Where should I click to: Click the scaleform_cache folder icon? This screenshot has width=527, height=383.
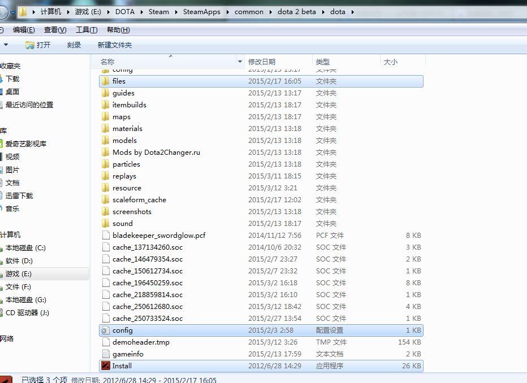(x=106, y=200)
